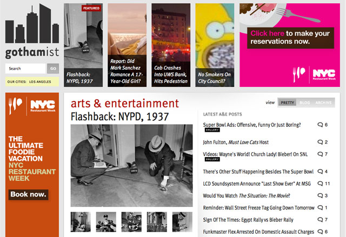The width and height of the screenshot is (346, 237).
Task: Switch view to BLOG mode
Action: [304, 103]
